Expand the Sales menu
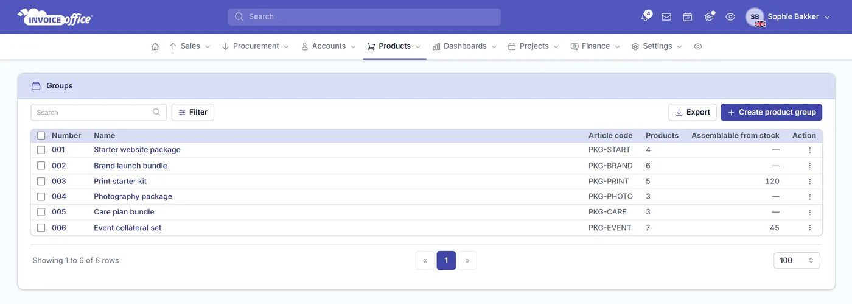The image size is (852, 304). pos(190,46)
